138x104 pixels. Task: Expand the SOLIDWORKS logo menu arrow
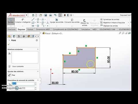[26, 15]
